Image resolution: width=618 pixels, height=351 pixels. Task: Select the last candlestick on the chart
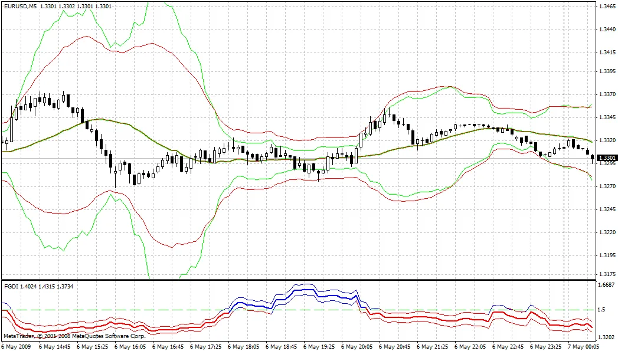tap(592, 156)
